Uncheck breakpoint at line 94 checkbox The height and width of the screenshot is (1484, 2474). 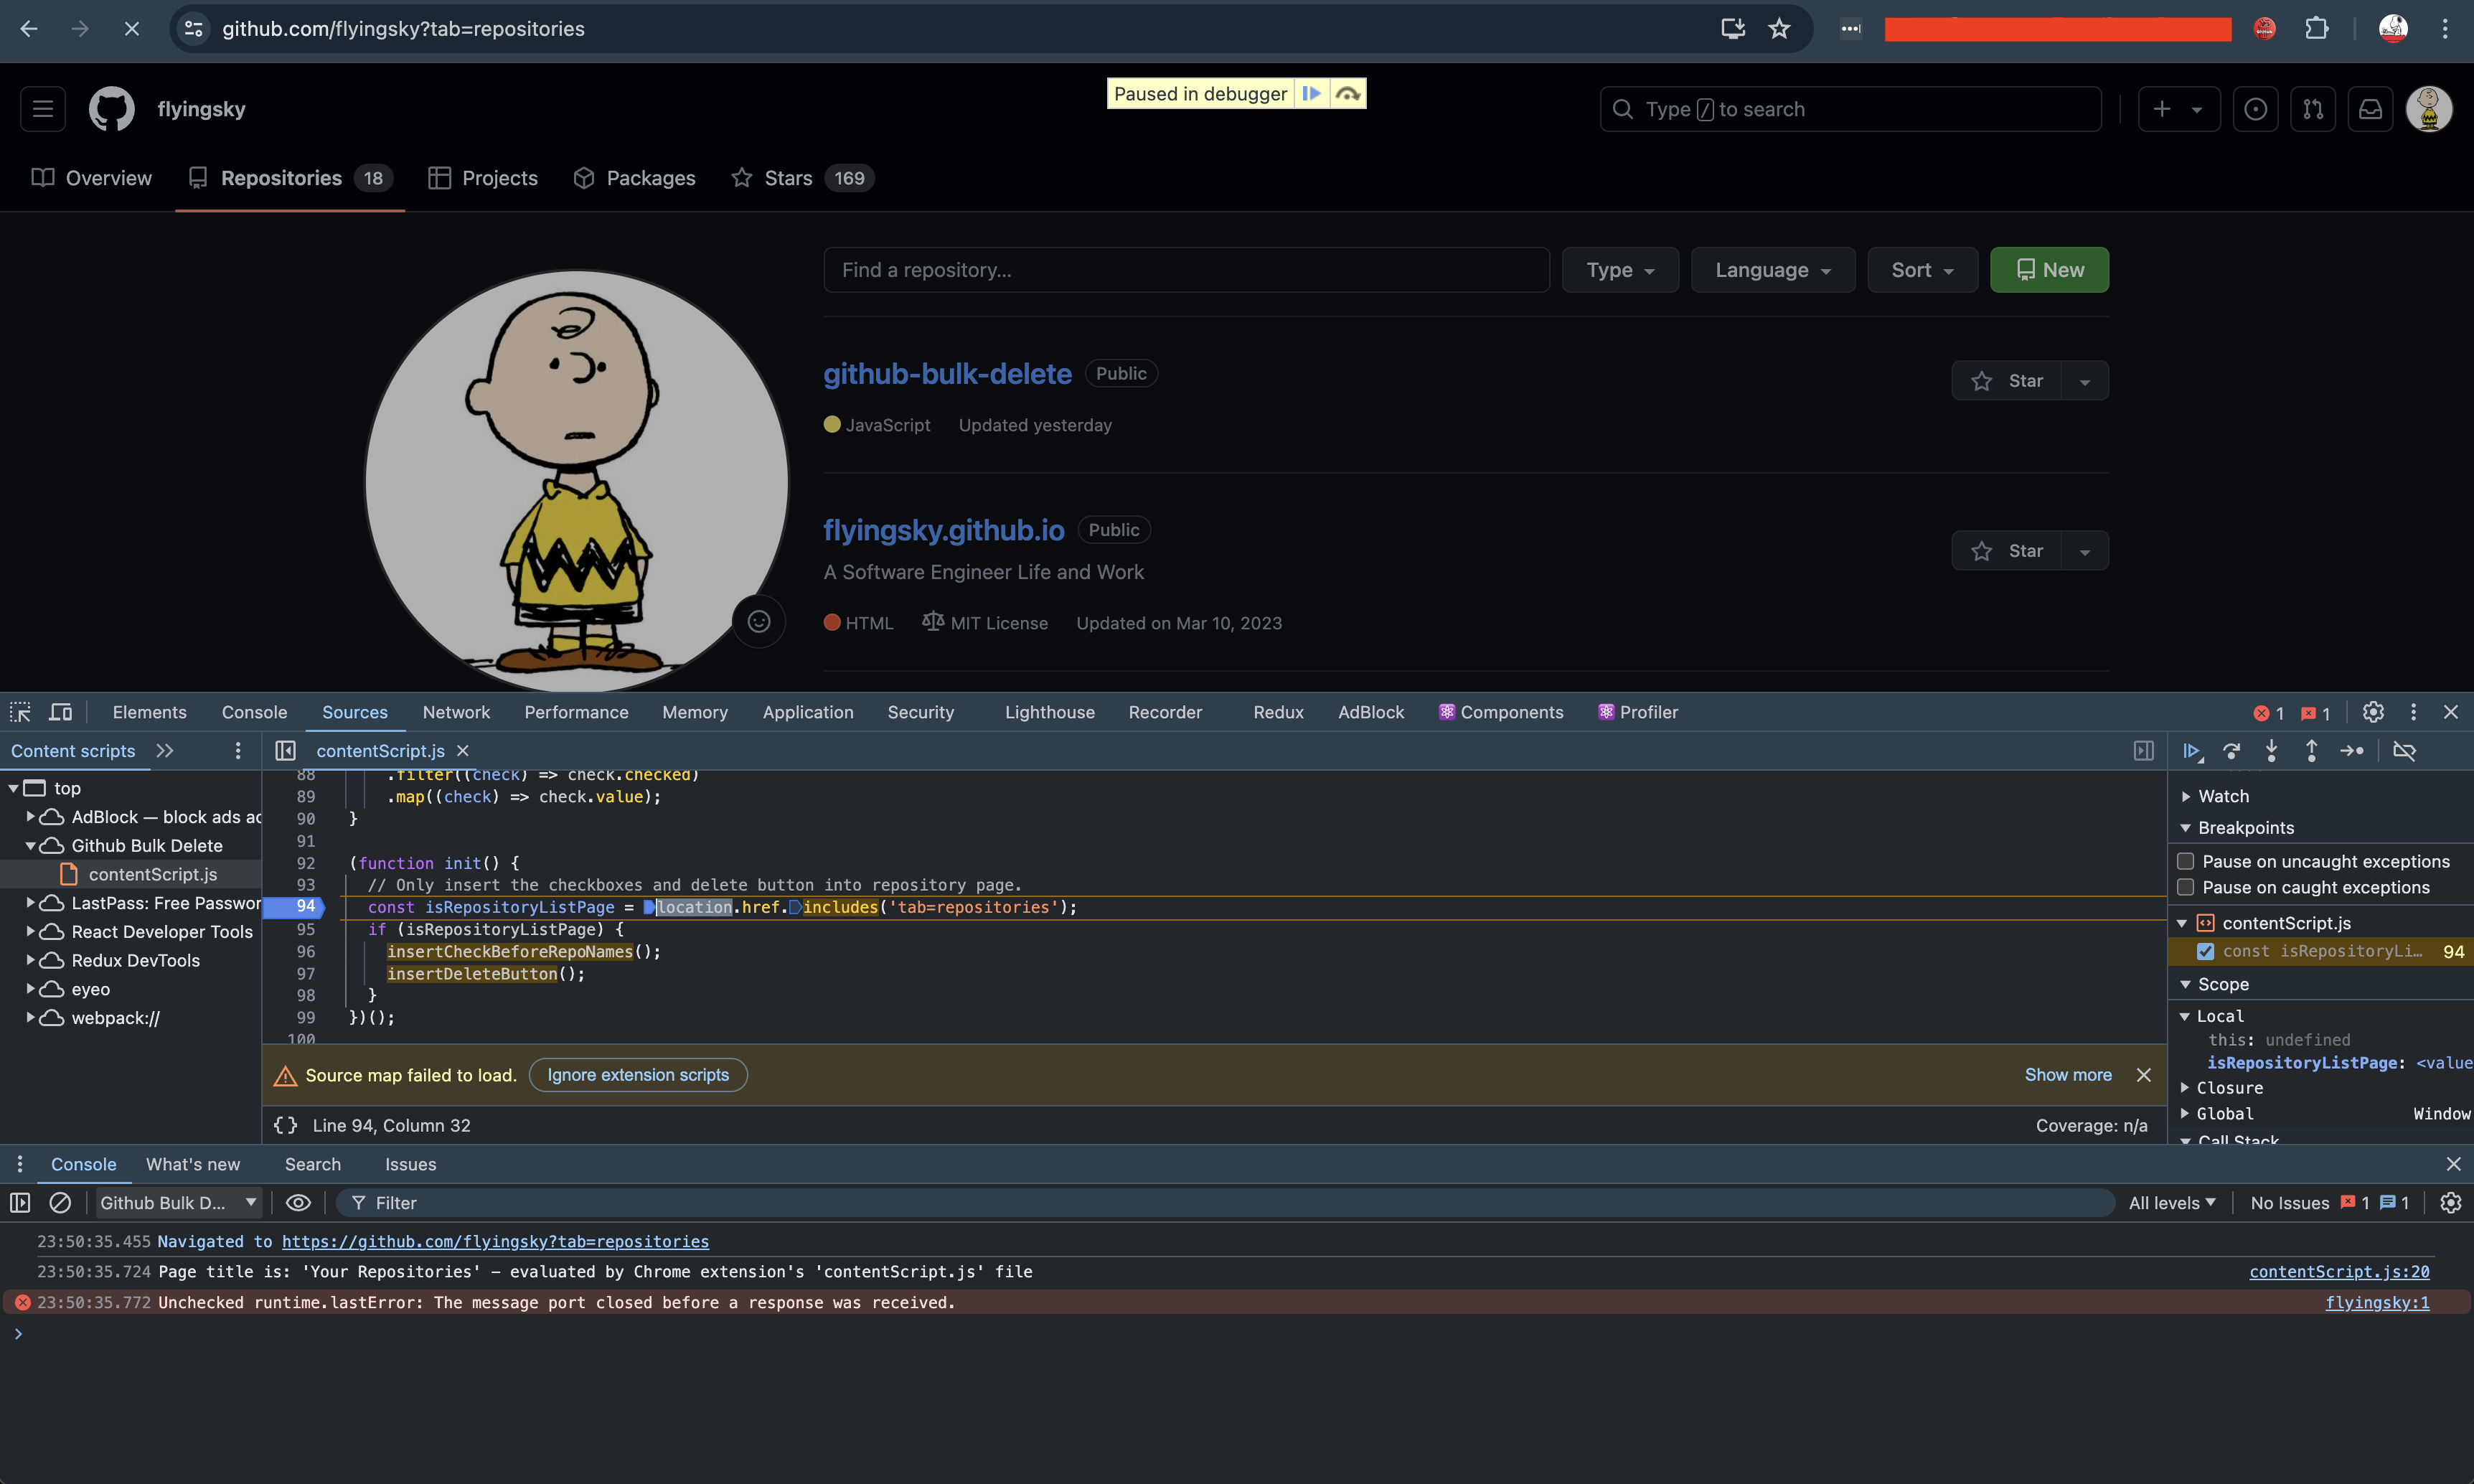2205,951
